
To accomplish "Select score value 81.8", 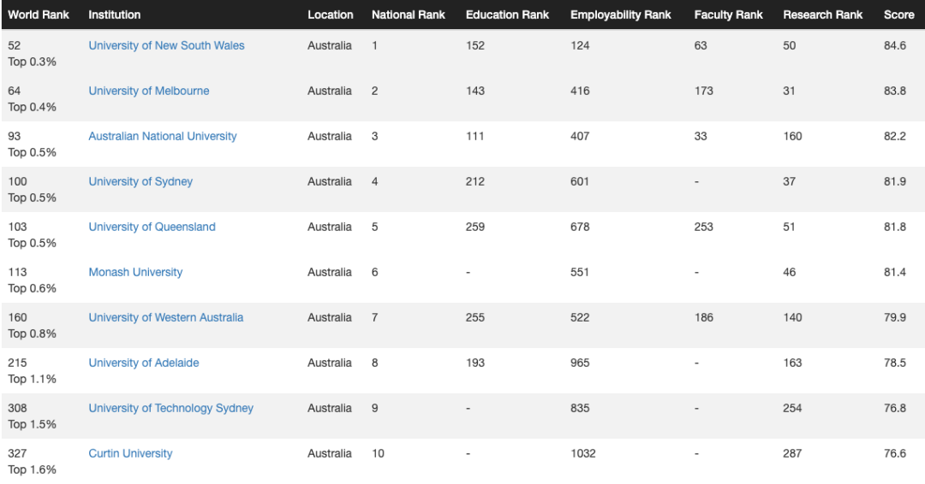I will [895, 227].
